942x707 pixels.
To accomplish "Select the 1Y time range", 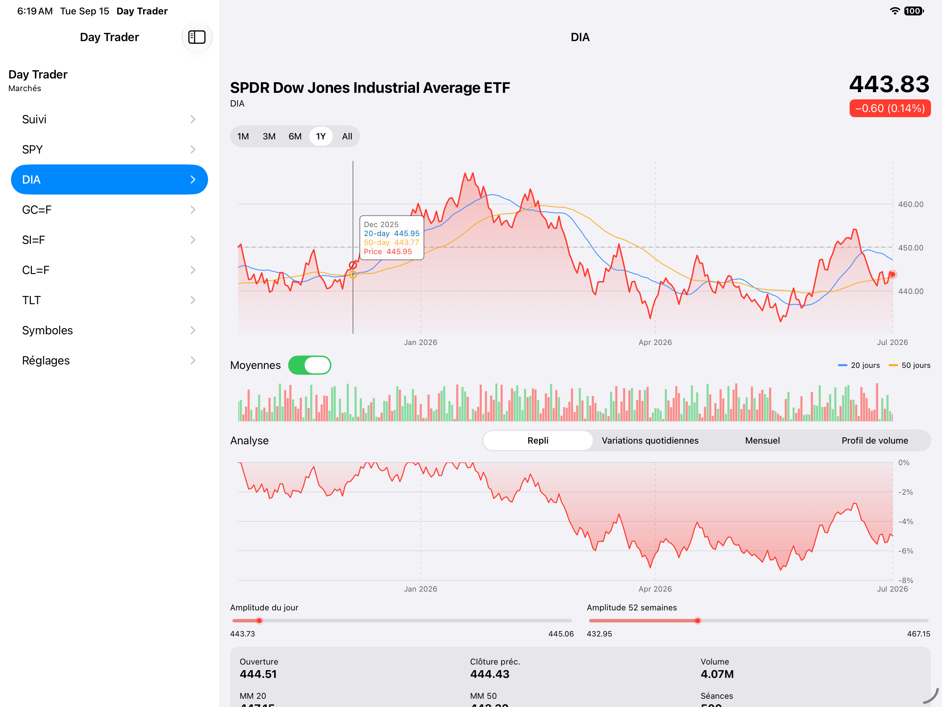I will 321,136.
